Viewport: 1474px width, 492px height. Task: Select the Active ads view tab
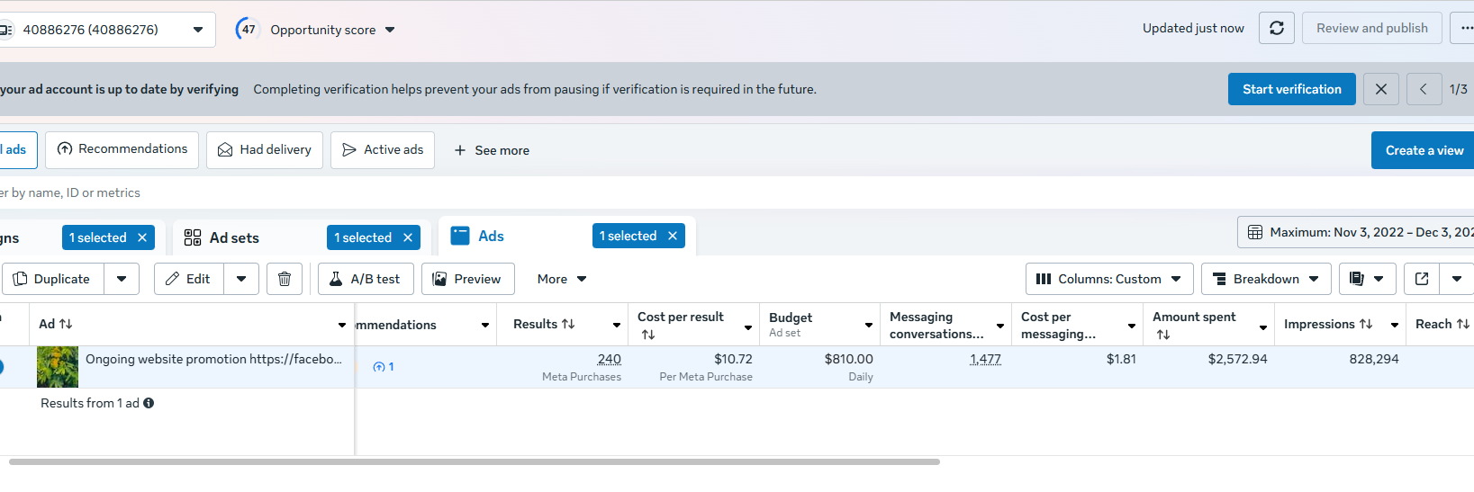coord(383,150)
